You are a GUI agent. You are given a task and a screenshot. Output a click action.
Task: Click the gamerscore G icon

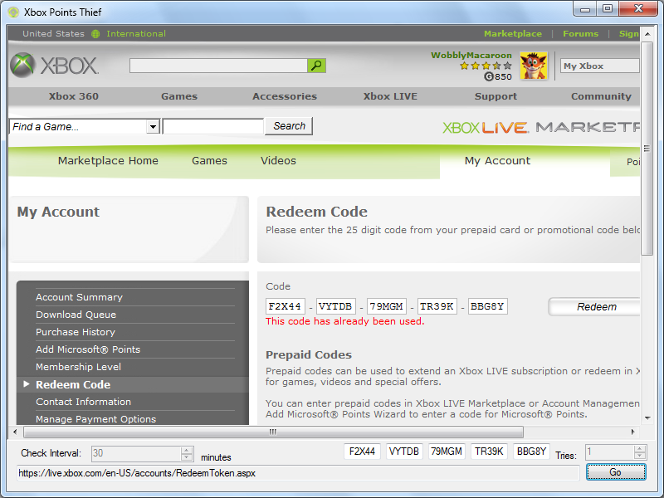click(489, 76)
